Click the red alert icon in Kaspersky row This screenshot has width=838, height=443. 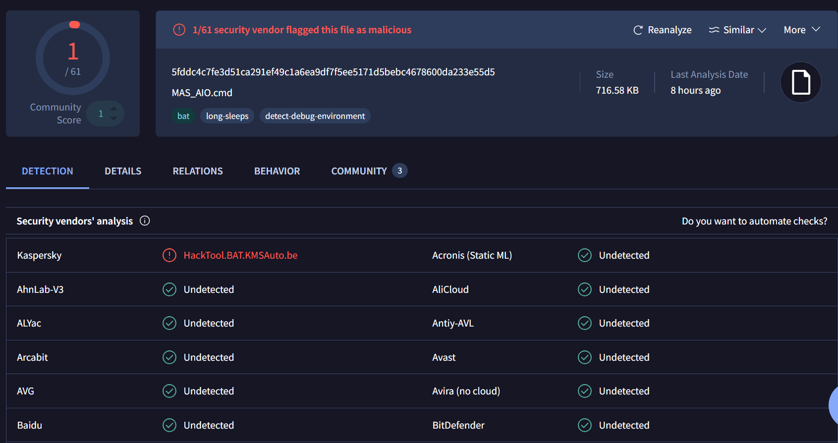(169, 255)
